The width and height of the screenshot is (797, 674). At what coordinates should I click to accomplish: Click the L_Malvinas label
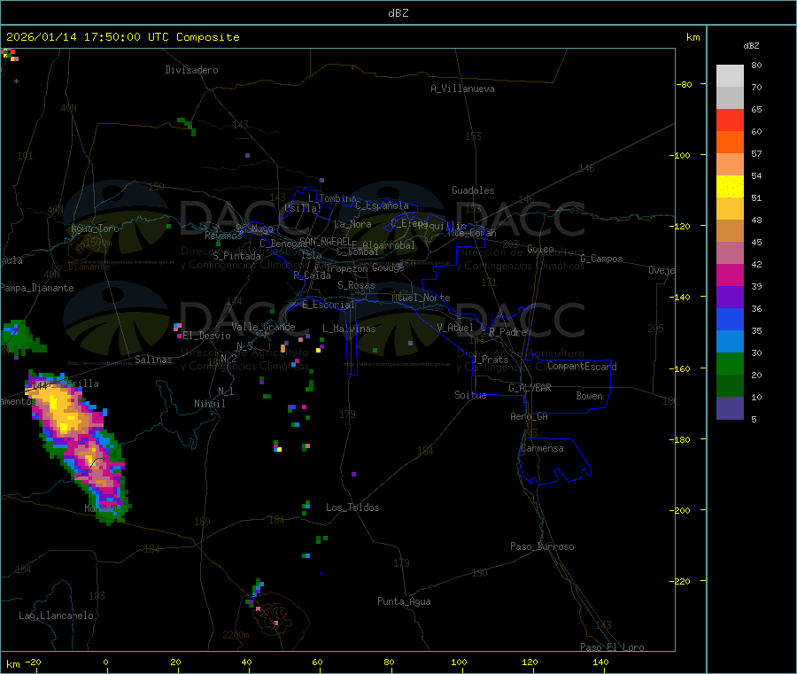(349, 329)
